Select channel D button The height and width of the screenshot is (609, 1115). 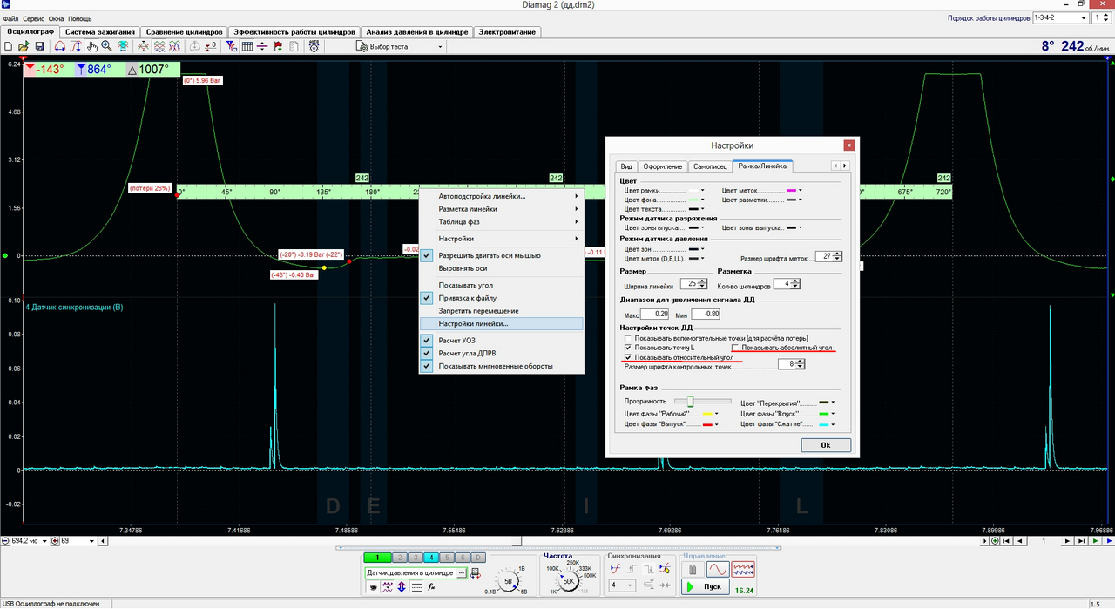(x=479, y=557)
